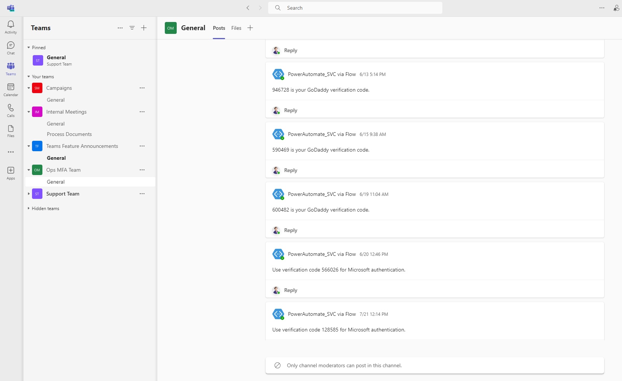622x381 pixels.
Task: Expand the Support Team tree
Action: click(x=29, y=194)
